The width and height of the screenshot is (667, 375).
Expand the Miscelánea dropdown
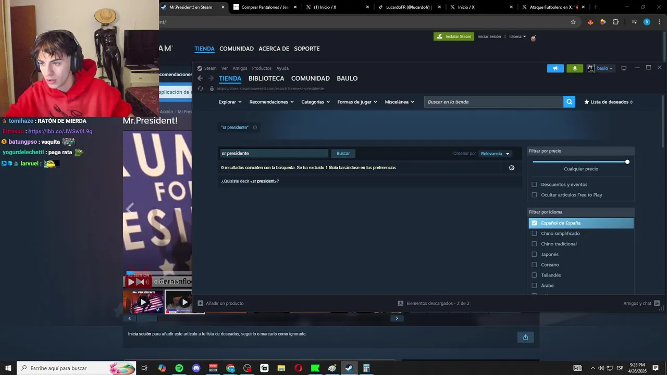click(x=400, y=102)
